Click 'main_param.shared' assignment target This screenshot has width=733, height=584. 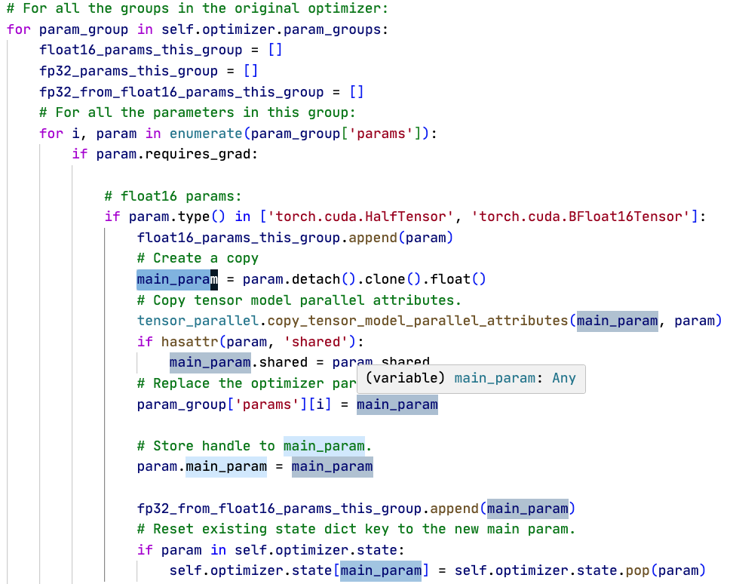[x=238, y=363]
